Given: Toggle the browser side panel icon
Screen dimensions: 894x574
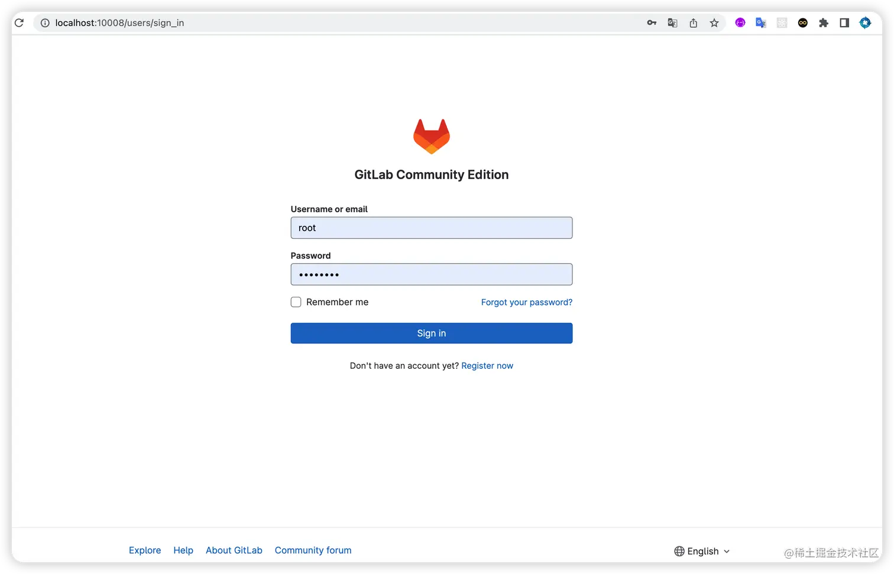Looking at the screenshot, I should pyautogui.click(x=844, y=23).
